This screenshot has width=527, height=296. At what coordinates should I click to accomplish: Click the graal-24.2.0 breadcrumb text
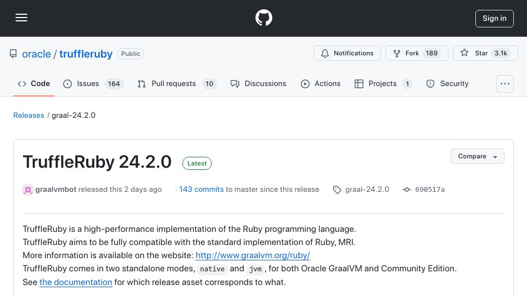coord(73,115)
